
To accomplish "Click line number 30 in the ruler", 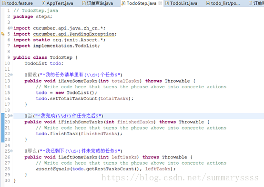I will pos(7,181).
